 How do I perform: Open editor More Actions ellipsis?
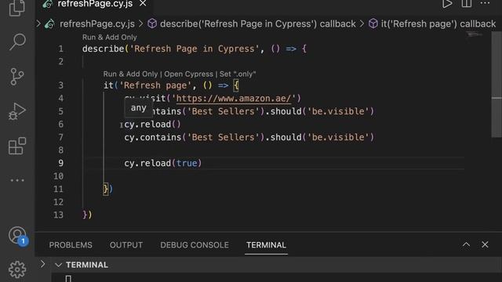pos(485,3)
